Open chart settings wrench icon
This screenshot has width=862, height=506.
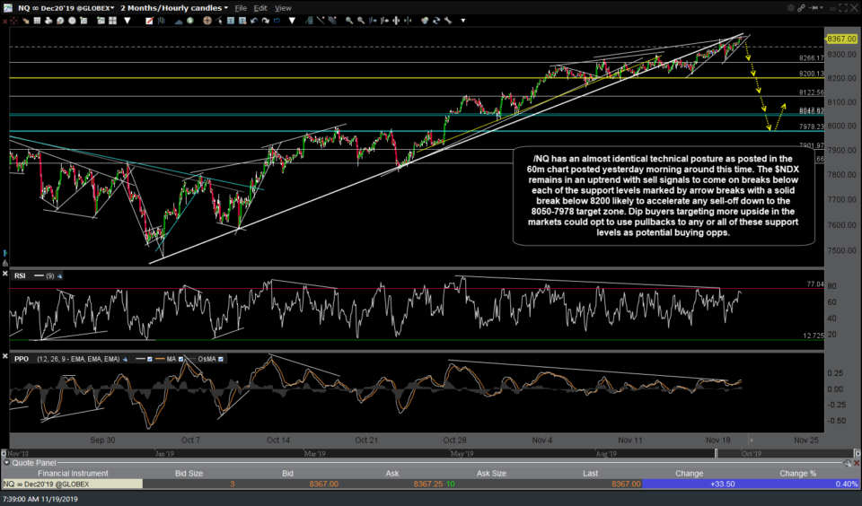(x=448, y=21)
